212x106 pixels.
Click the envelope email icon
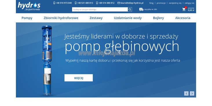point(118,3)
